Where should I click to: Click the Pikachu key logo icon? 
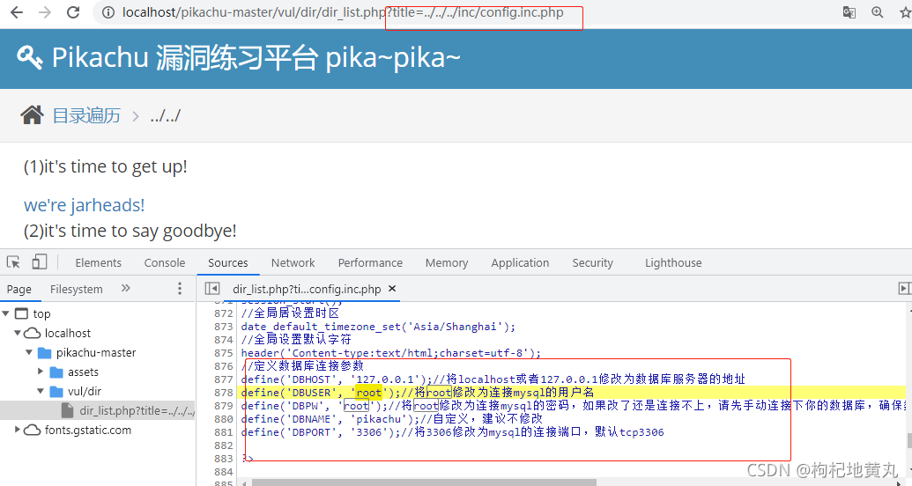[30, 57]
